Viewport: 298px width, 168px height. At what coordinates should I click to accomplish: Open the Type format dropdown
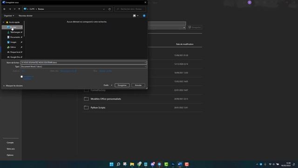(84, 66)
